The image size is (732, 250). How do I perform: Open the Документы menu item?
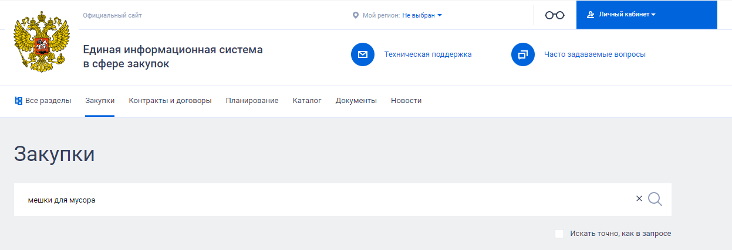pyautogui.click(x=356, y=101)
